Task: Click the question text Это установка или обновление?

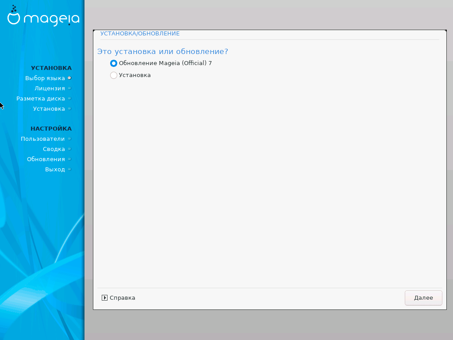Action: pos(162,51)
